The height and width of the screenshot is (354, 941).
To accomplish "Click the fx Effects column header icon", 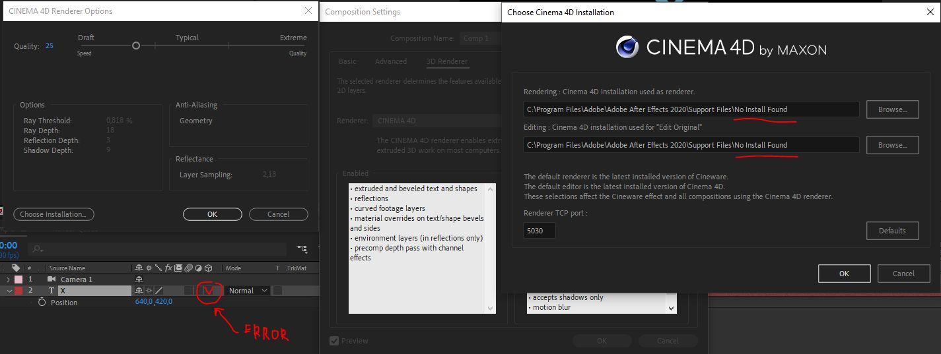I will coord(168,268).
